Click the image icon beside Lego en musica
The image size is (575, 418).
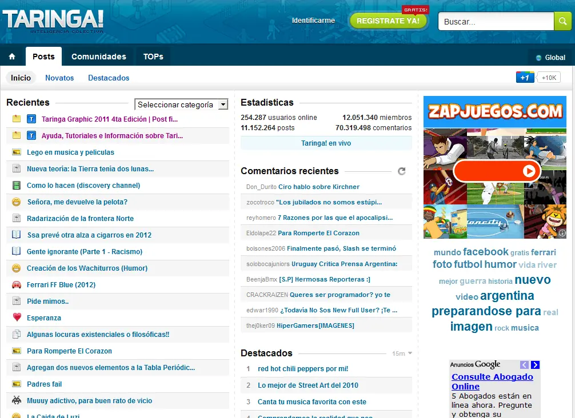click(x=17, y=152)
